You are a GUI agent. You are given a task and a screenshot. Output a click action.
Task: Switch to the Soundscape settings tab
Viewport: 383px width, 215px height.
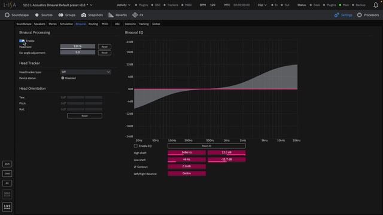(24, 24)
